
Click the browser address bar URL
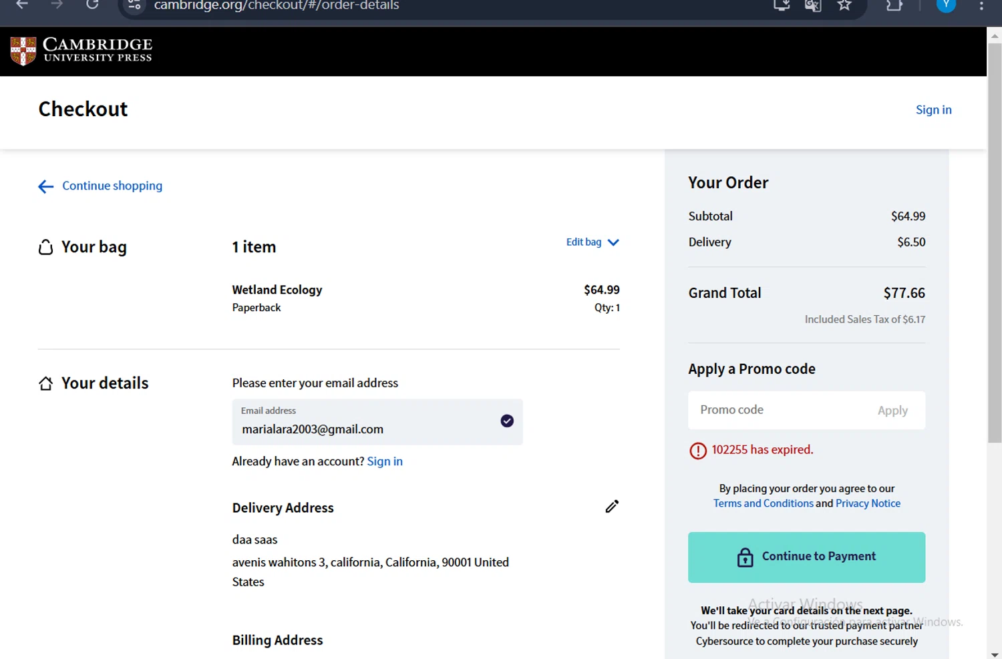tap(277, 5)
